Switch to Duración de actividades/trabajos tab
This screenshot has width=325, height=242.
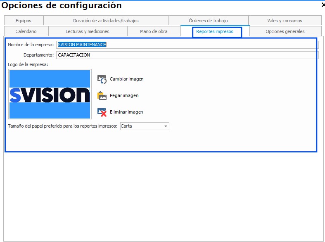(x=106, y=21)
